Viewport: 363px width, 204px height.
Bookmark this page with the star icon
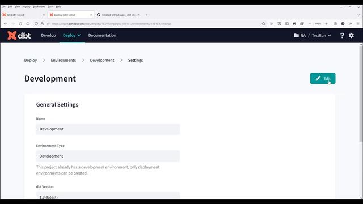[x=263, y=24]
